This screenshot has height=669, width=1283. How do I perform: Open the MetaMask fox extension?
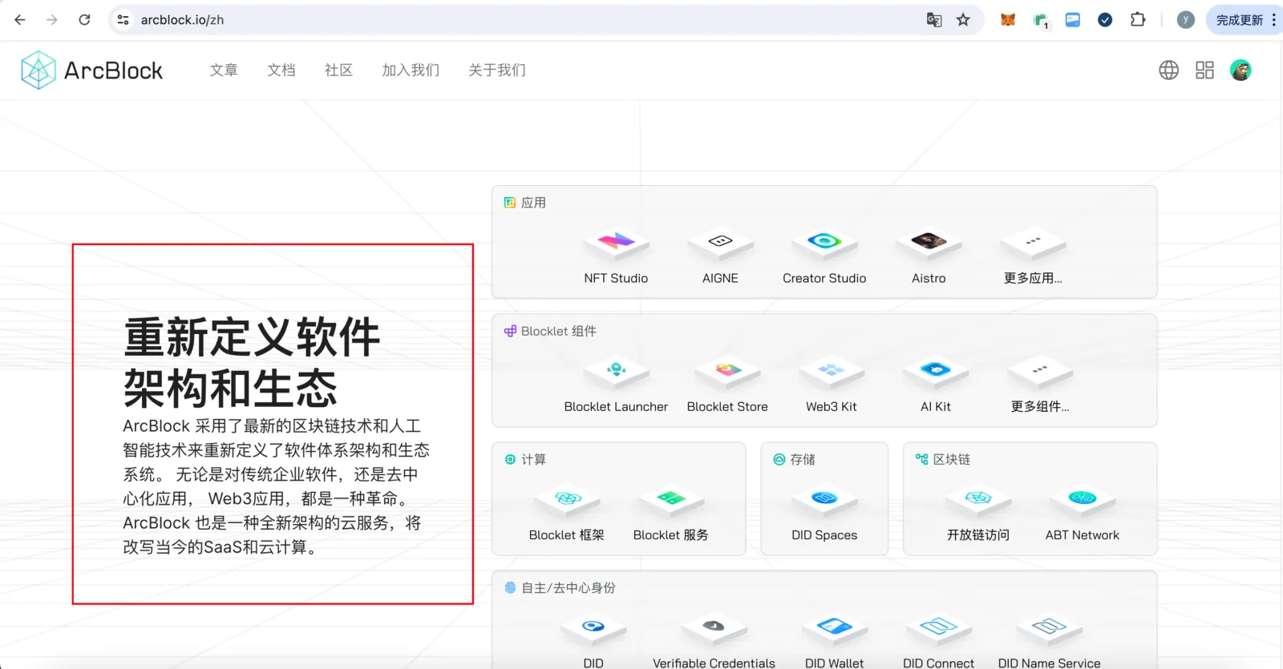1008,20
